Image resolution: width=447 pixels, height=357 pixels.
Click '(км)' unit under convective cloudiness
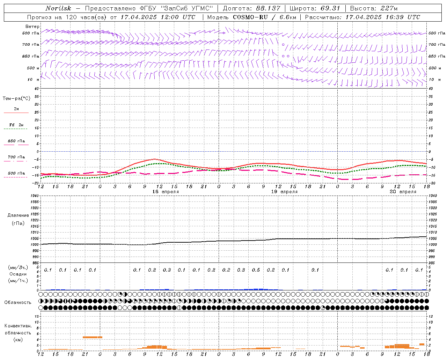click(x=18, y=340)
